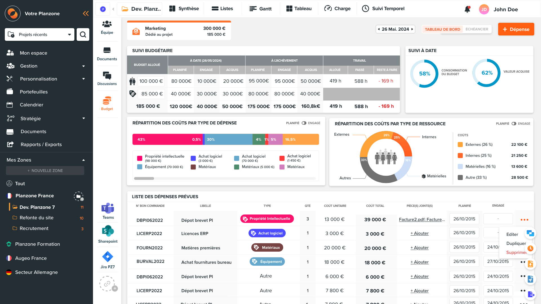Collapse the Mes Zones section
Screen dimensions: 541x304
[83, 160]
